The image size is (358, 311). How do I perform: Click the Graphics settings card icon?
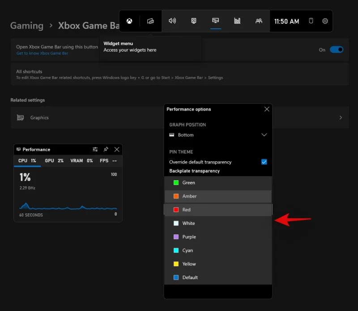(20, 117)
